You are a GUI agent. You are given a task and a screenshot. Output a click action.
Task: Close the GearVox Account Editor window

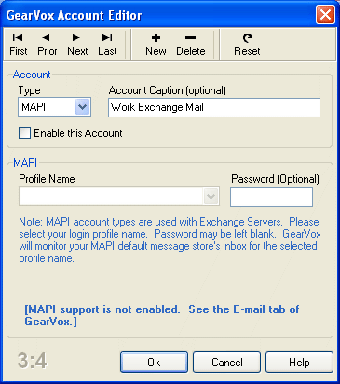[325, 15]
